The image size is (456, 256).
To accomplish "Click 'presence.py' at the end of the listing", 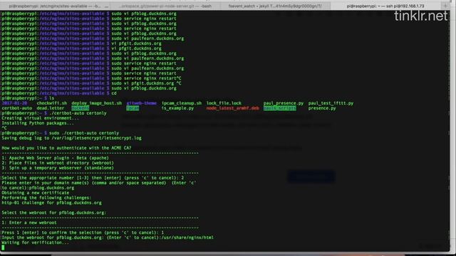I will [322, 108].
